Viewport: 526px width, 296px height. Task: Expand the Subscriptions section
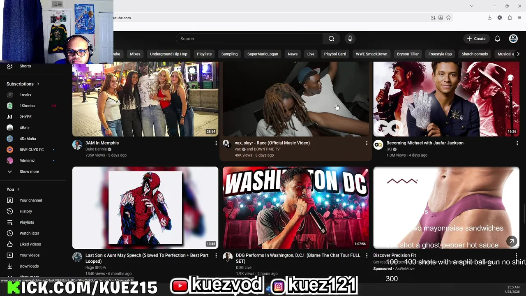(x=23, y=84)
